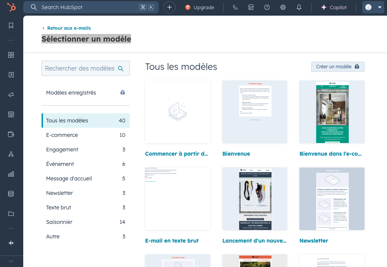The width and height of the screenshot is (387, 267).
Task: Click the magnifier in template search box
Action: 121,69
